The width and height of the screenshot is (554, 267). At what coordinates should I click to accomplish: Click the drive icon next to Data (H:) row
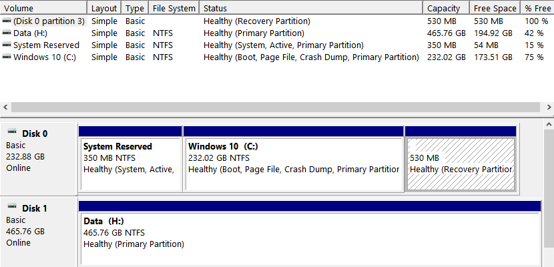click(7, 33)
